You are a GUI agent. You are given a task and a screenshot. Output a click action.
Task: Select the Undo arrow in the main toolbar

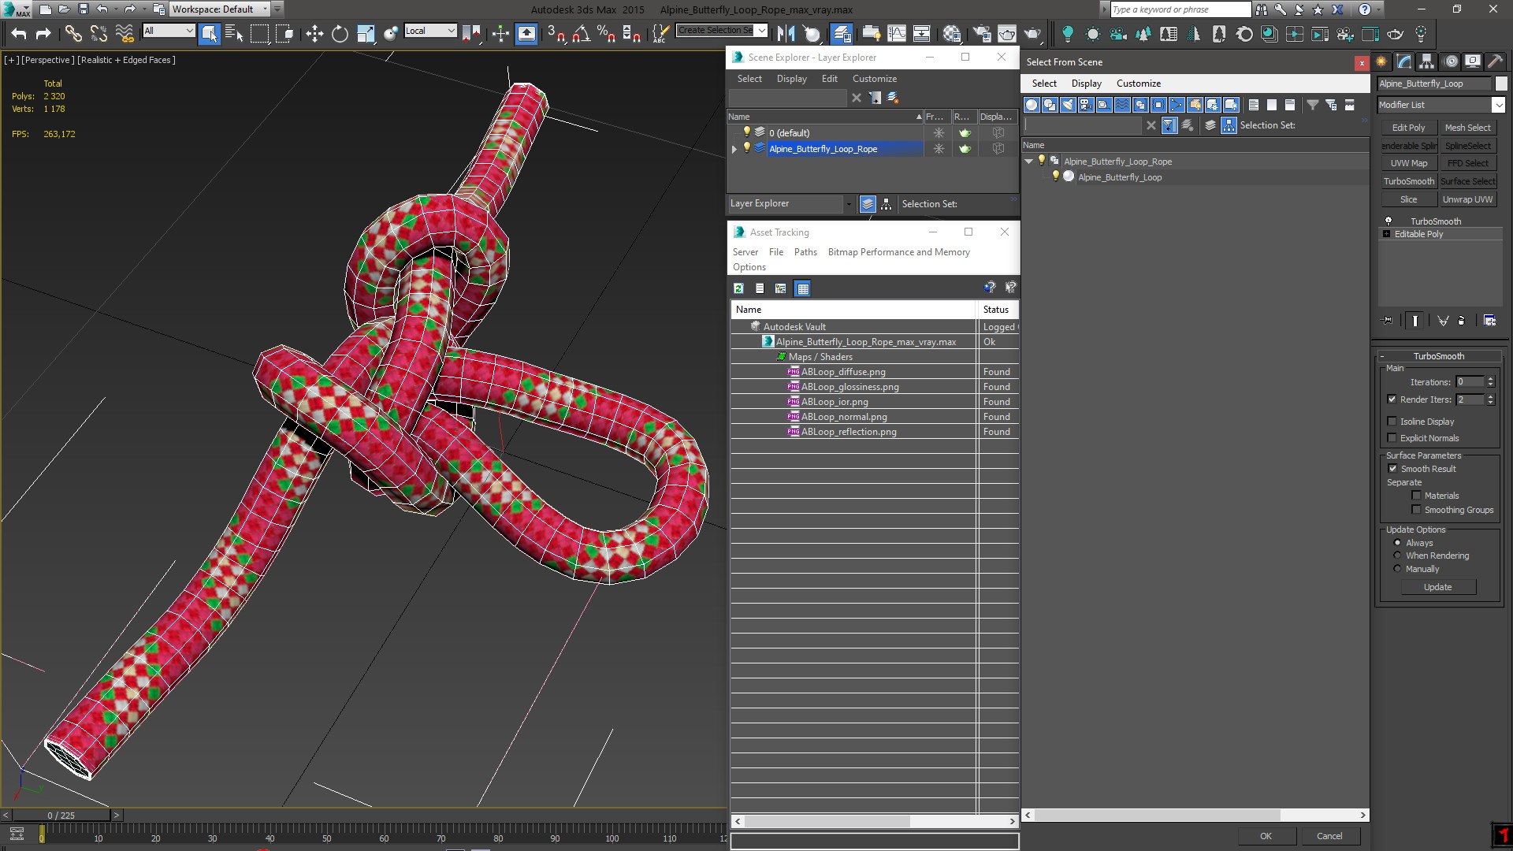tap(19, 33)
